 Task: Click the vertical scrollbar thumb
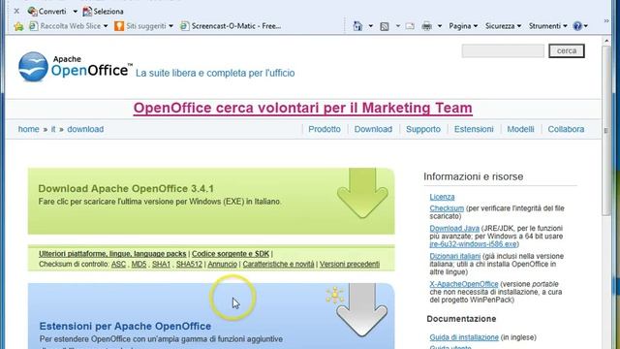[x=606, y=131]
